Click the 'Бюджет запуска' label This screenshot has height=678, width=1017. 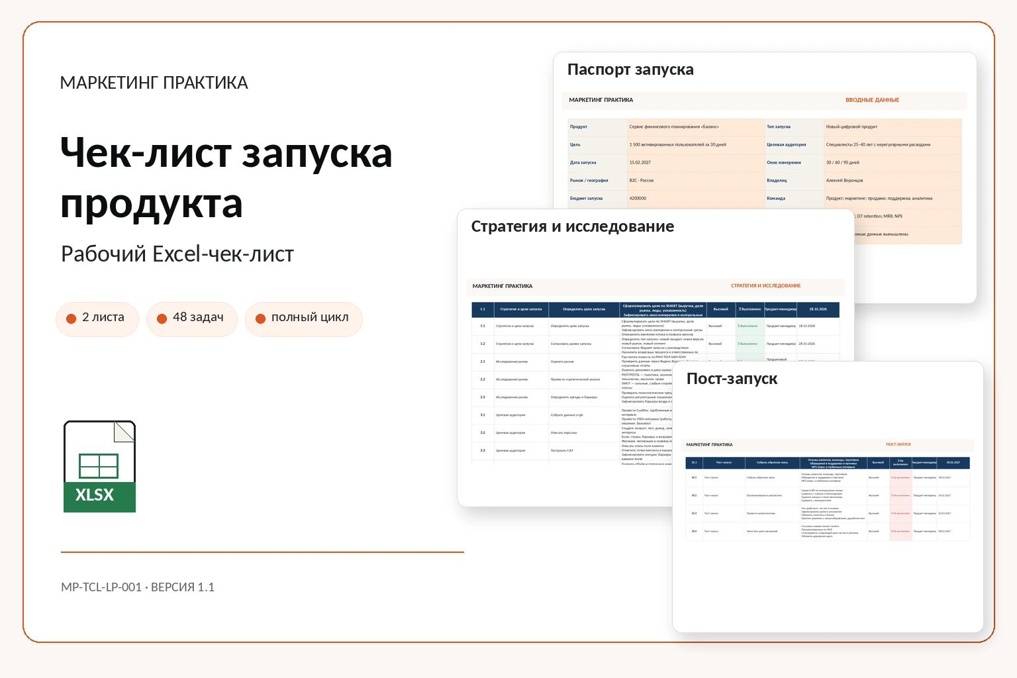[587, 198]
